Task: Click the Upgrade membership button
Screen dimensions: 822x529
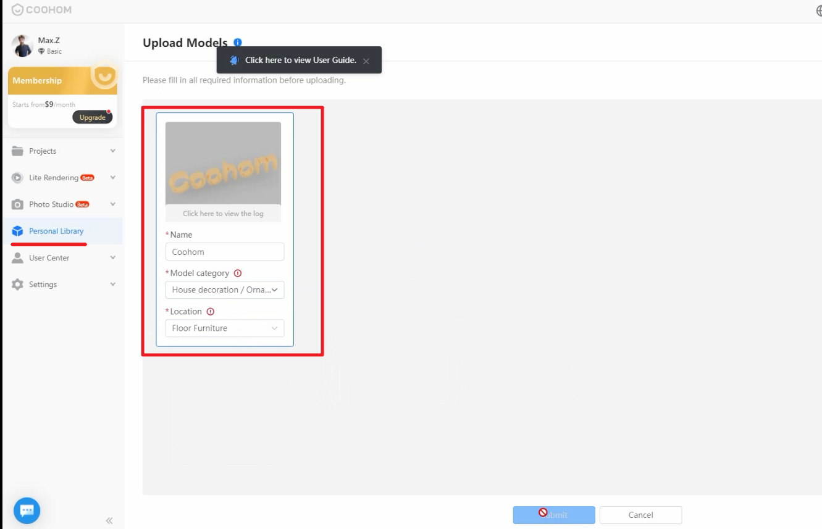Action: click(x=93, y=117)
